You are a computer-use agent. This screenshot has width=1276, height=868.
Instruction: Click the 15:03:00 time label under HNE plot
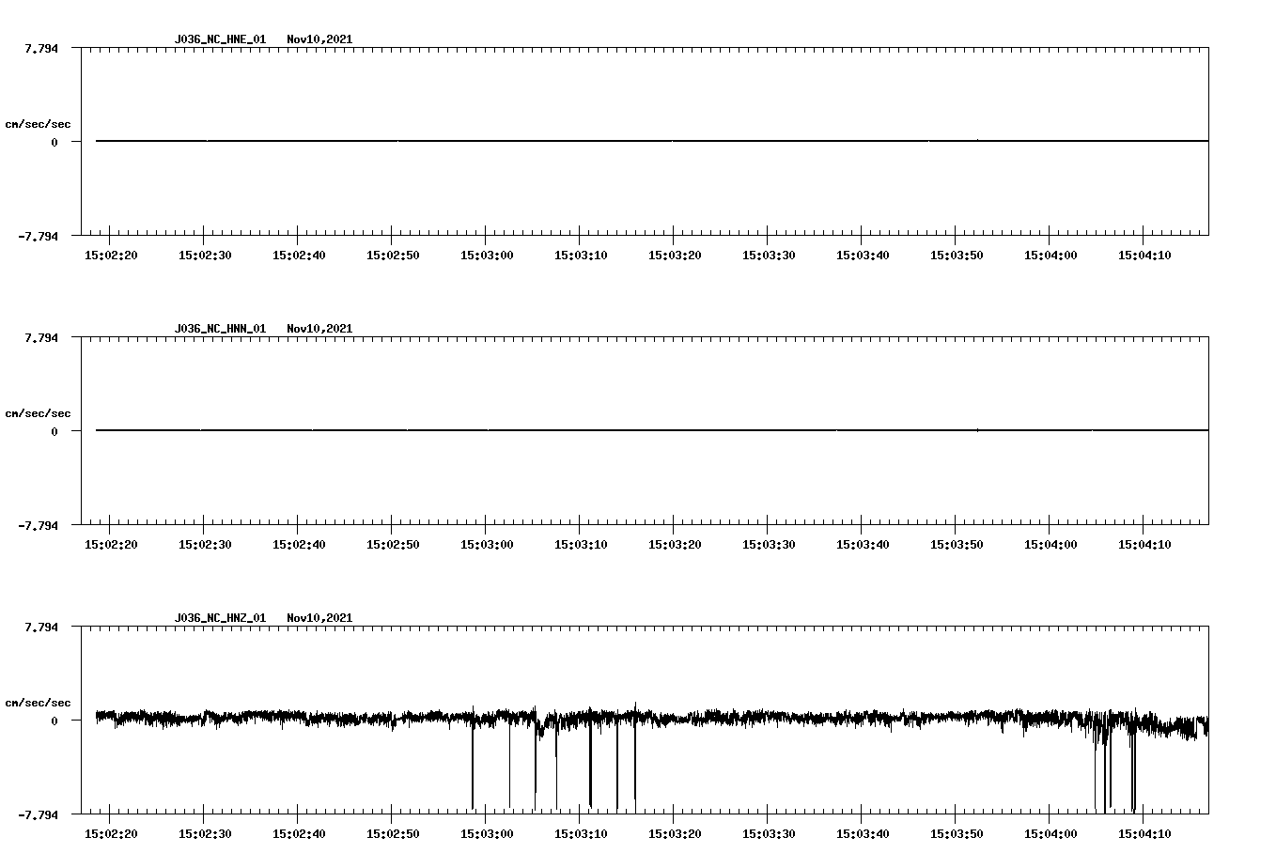(487, 256)
